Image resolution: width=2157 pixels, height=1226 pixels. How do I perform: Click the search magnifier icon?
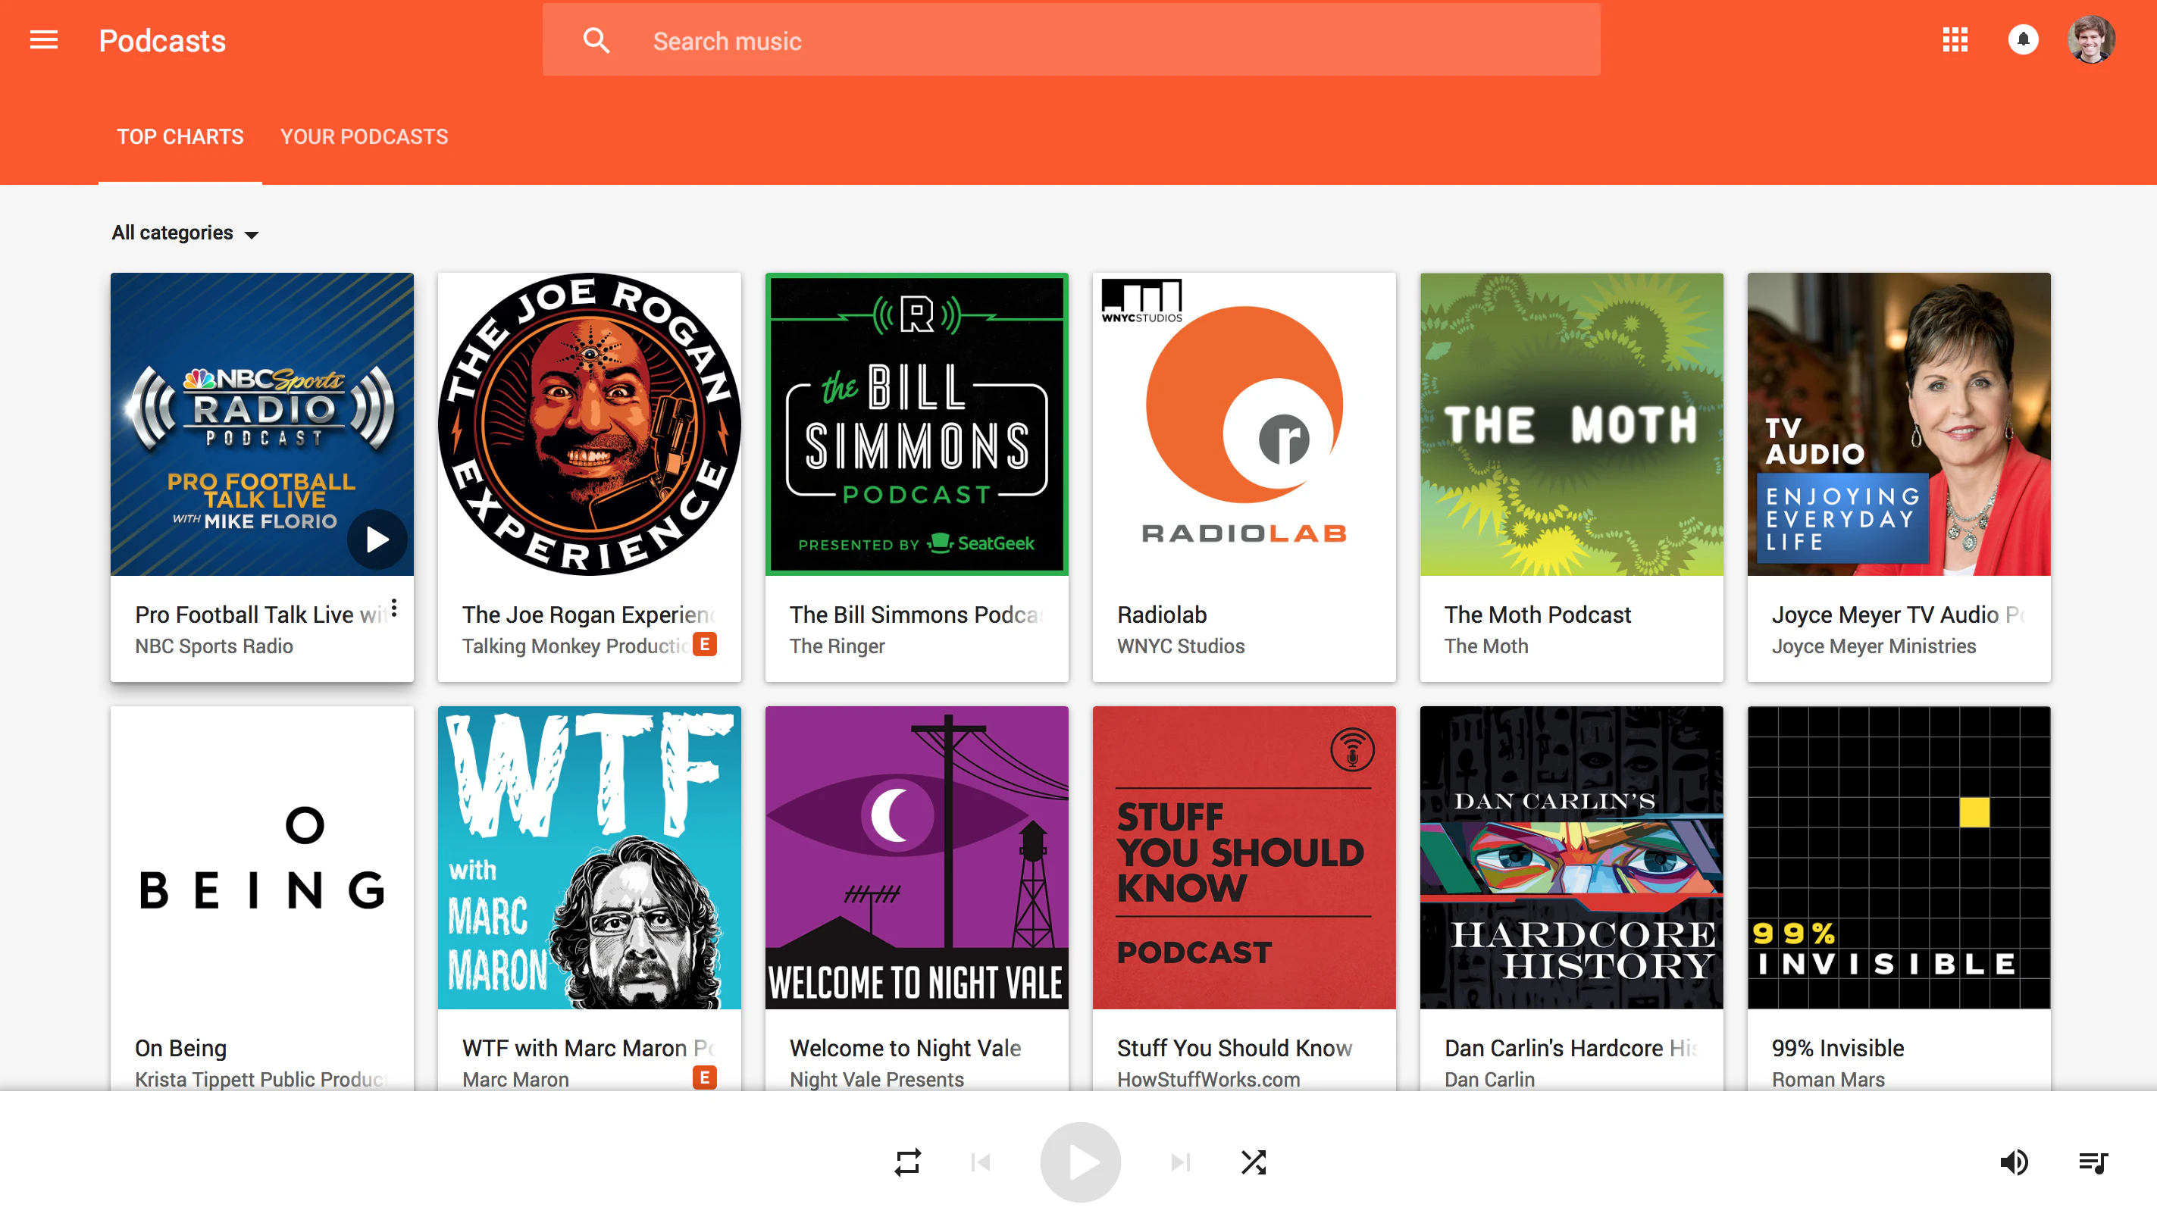[596, 40]
